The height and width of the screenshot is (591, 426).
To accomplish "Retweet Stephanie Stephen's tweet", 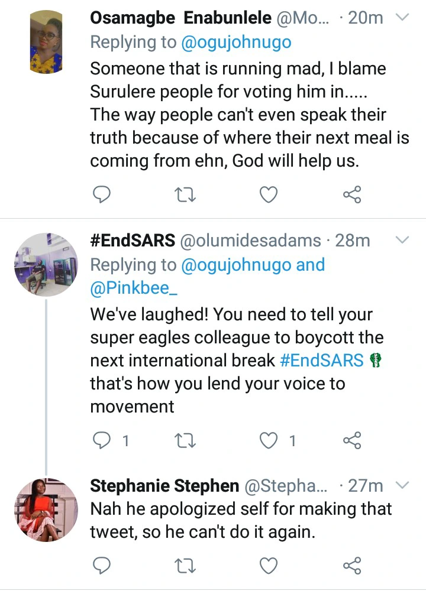I will tap(186, 566).
